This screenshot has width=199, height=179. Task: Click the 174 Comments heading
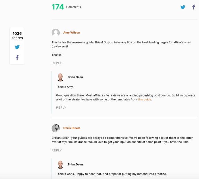coord(66,7)
